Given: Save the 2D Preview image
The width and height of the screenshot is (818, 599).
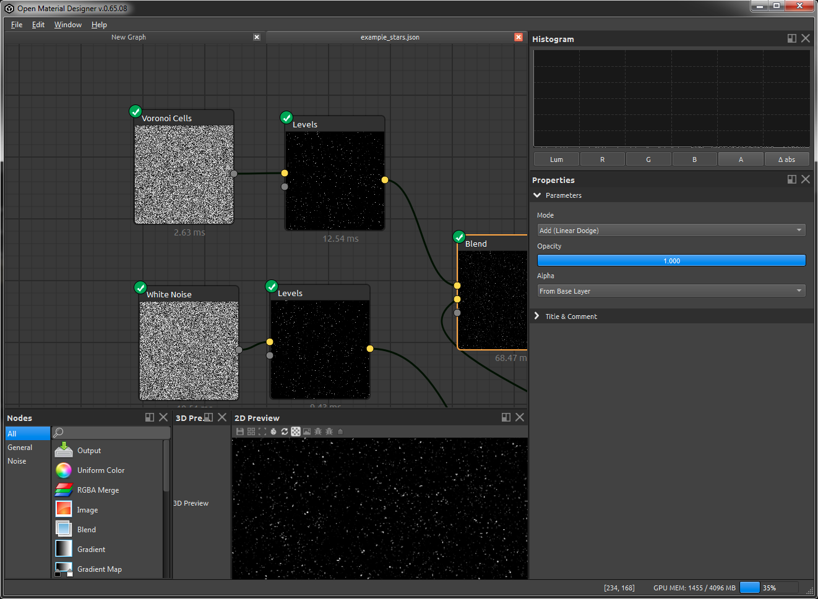Looking at the screenshot, I should 240,431.
